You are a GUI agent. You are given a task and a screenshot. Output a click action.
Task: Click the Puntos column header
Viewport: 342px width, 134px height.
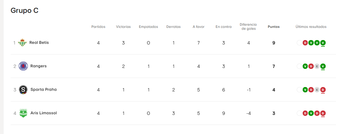pos(274,27)
